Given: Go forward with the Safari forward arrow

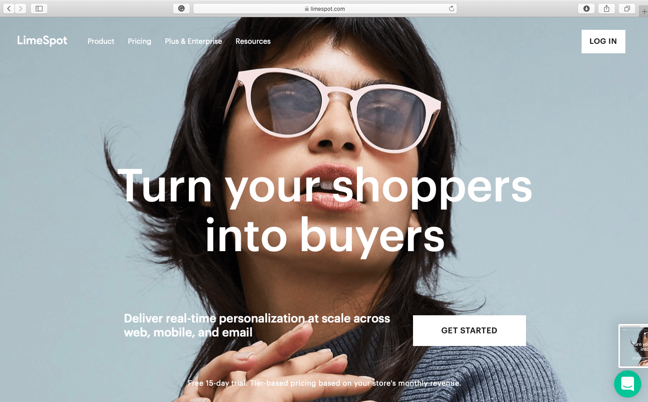Looking at the screenshot, I should point(21,9).
